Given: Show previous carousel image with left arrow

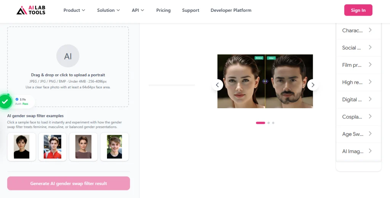Looking at the screenshot, I should point(217,85).
